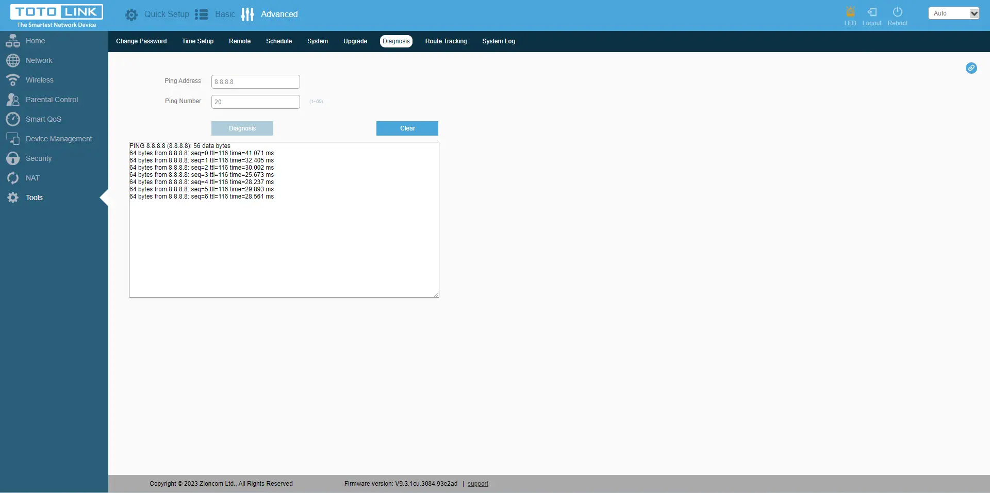The width and height of the screenshot is (990, 493).
Task: Click the LED indicator icon
Action: click(x=850, y=12)
